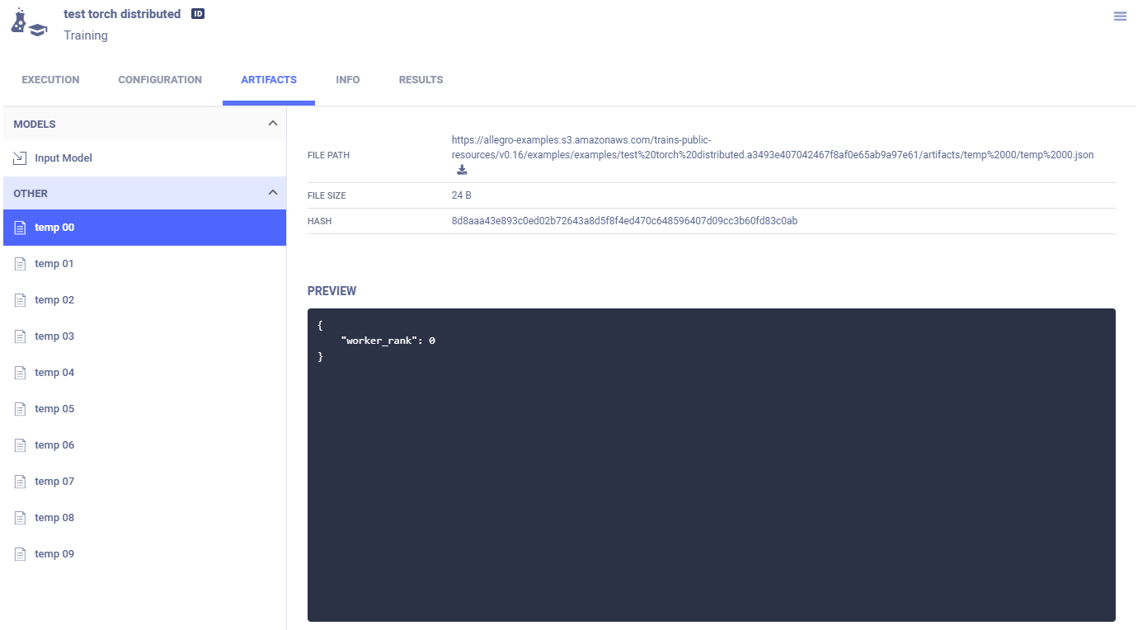
Task: Click the temp 09 file icon
Action: 21,554
